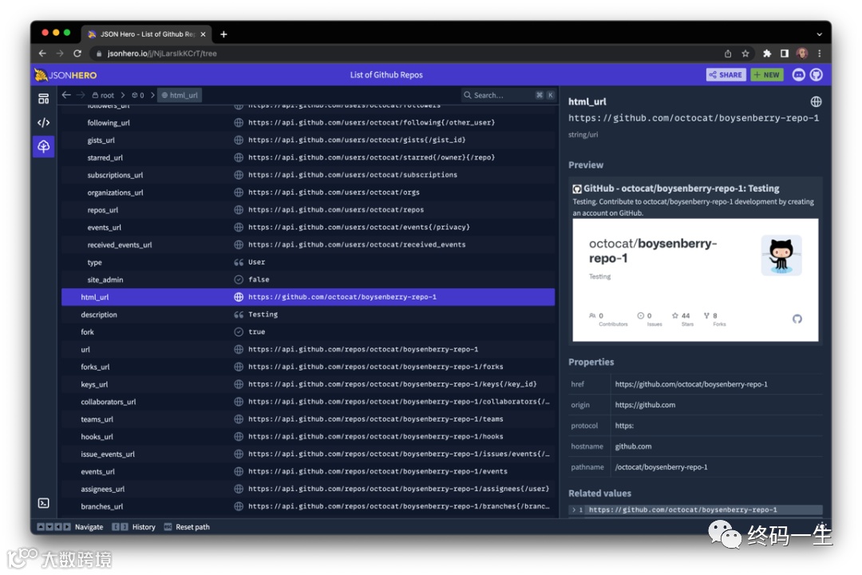The image size is (862, 575).
Task: Close the JSON Hero browser tab
Action: (203, 34)
